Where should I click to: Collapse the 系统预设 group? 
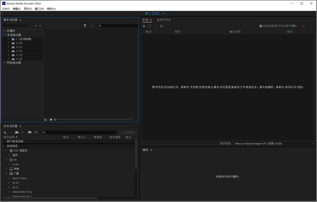point(4,146)
